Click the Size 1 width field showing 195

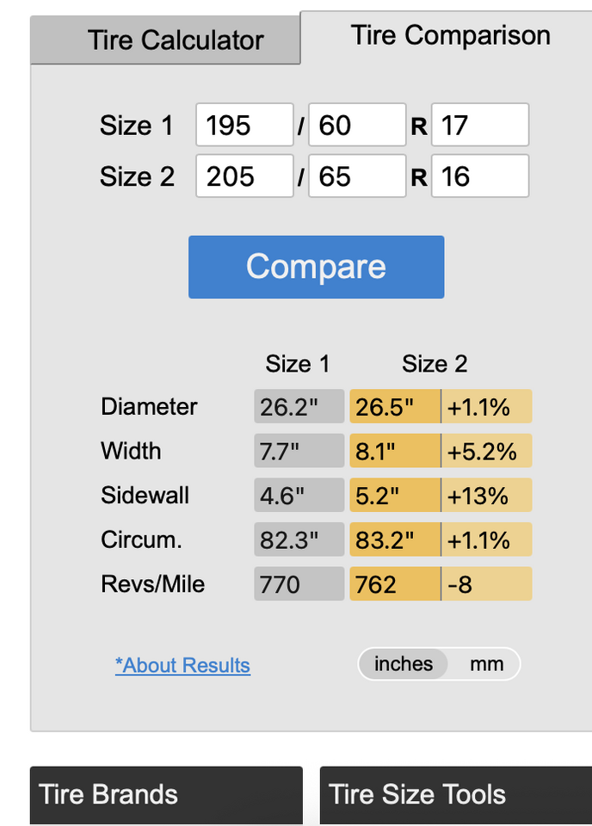(x=244, y=126)
